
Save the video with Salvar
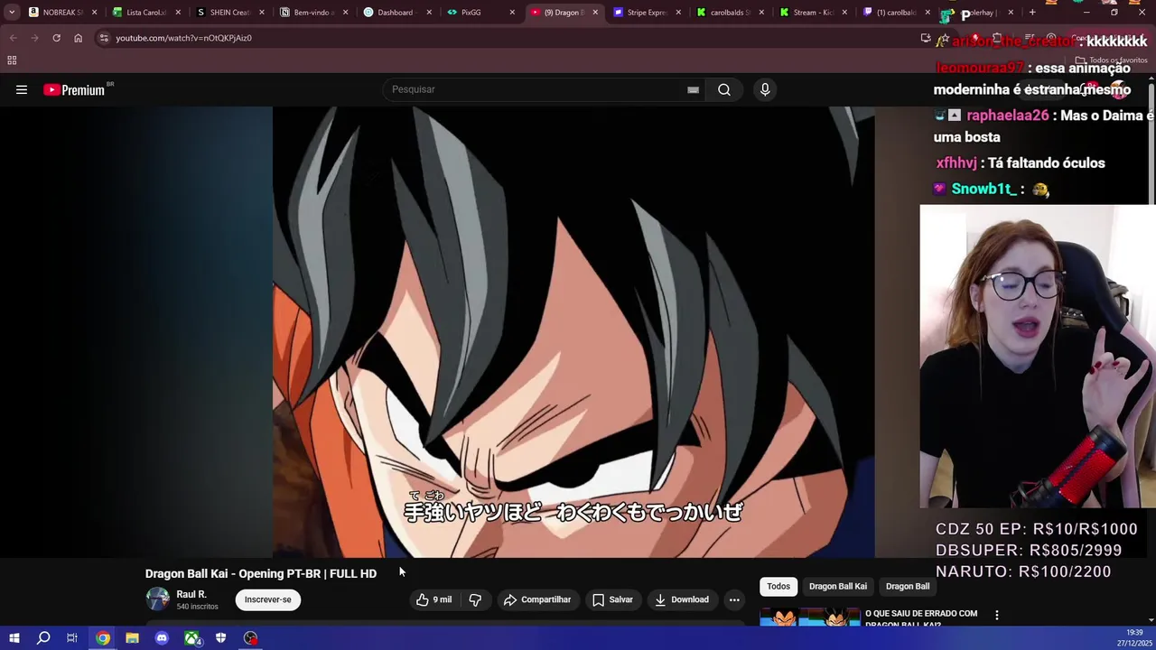coord(612,599)
